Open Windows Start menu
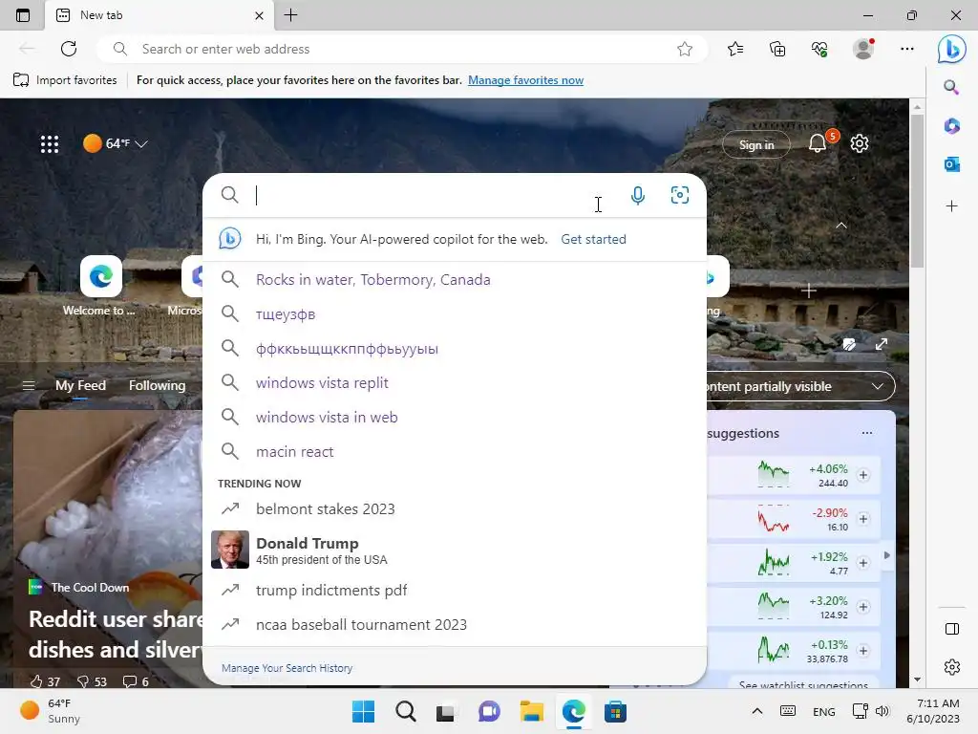The width and height of the screenshot is (978, 734). pos(363,711)
